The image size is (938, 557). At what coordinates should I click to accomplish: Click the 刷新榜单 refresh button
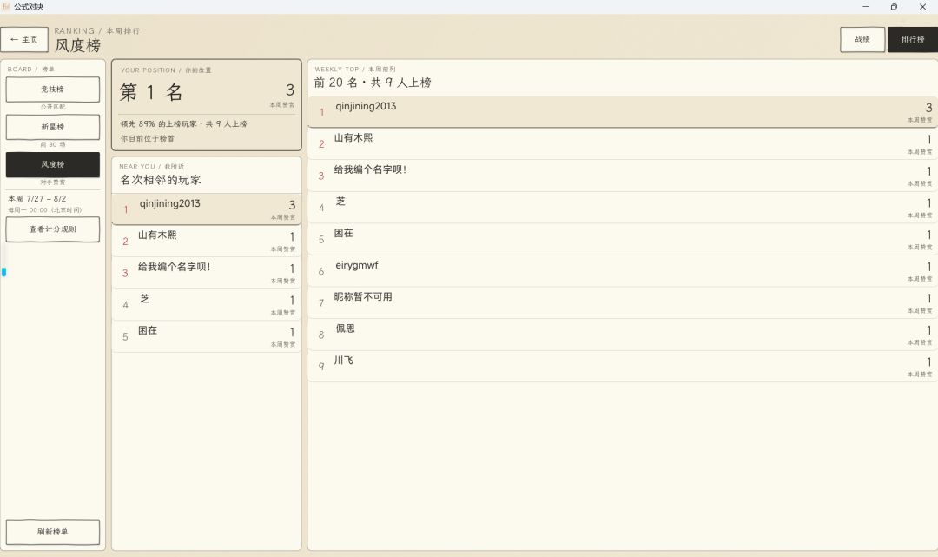[53, 532]
